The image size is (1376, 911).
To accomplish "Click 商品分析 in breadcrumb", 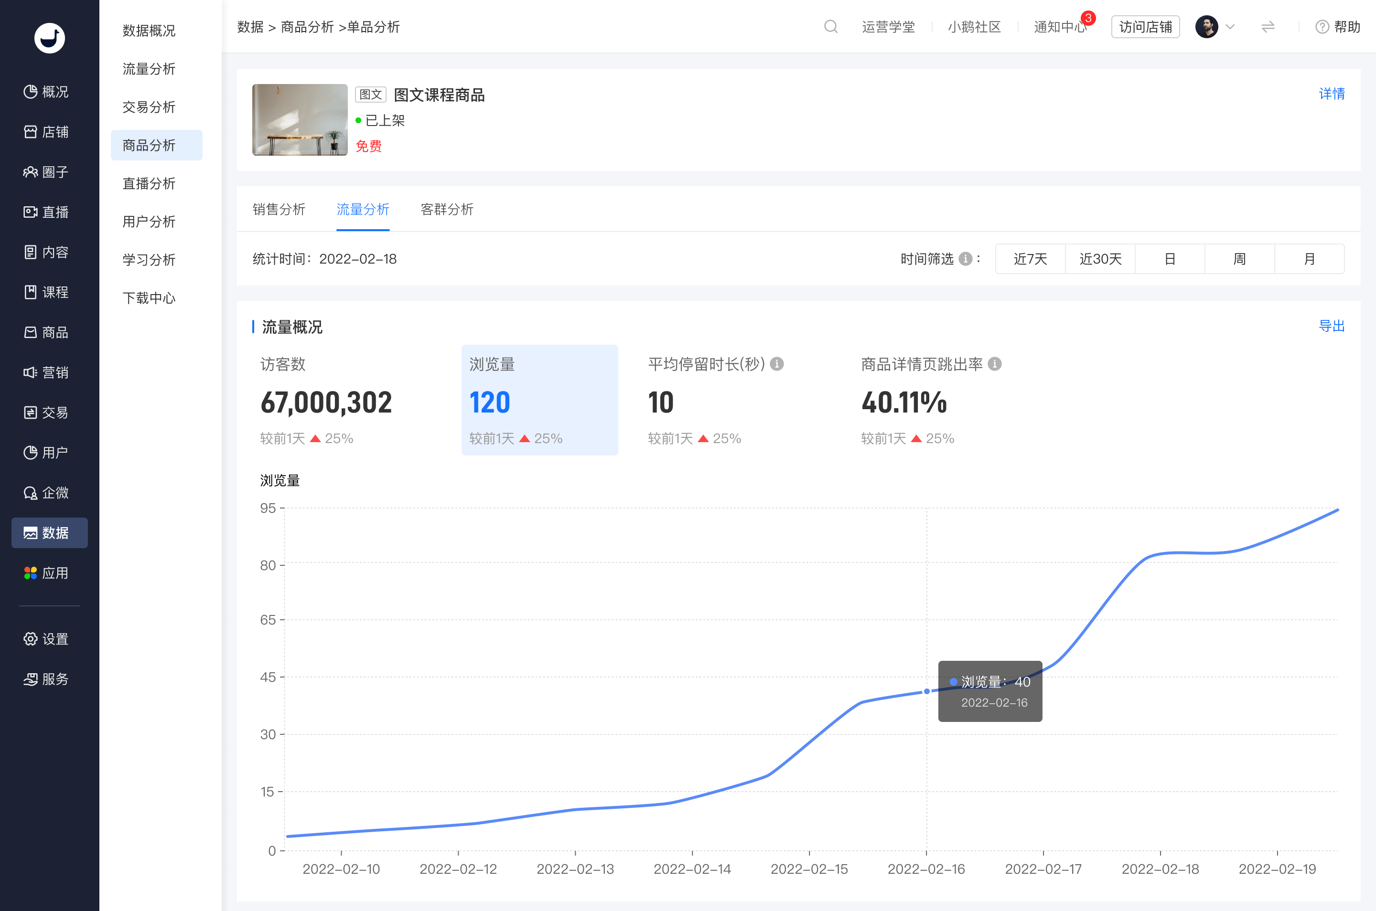I will click(307, 27).
